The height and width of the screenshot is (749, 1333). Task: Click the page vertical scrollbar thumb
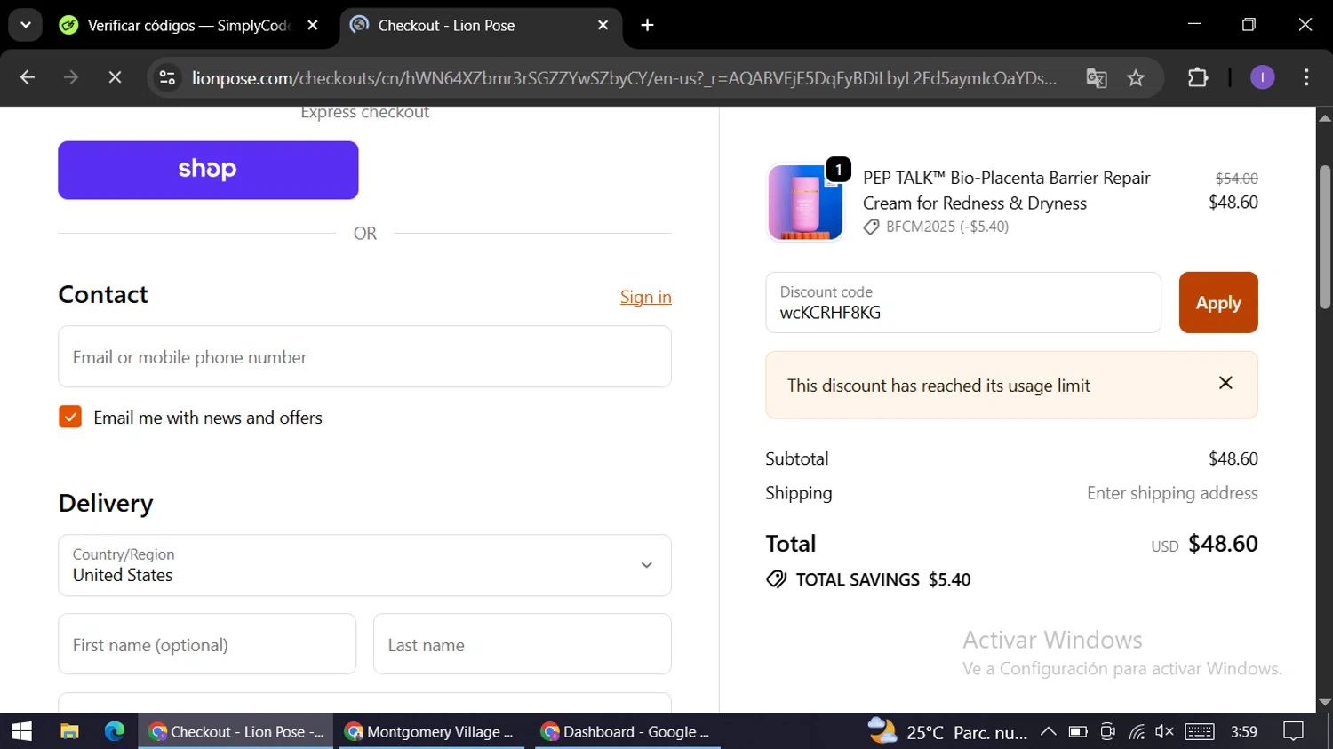pyautogui.click(x=1325, y=237)
